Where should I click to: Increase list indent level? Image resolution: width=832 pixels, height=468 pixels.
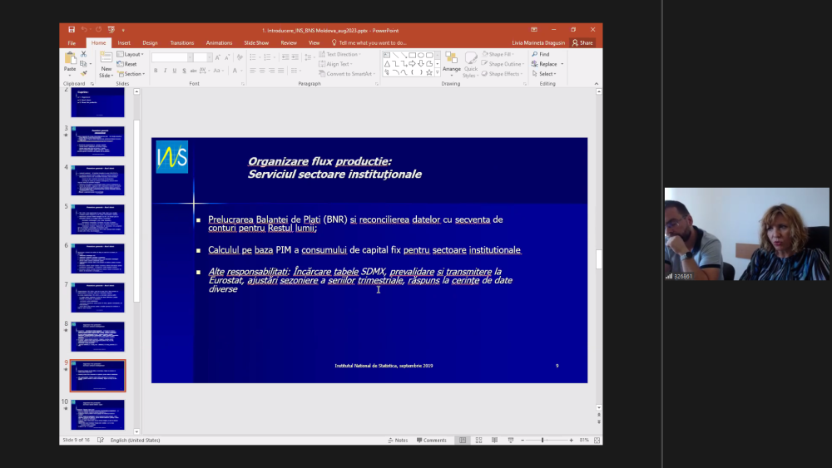(295, 57)
